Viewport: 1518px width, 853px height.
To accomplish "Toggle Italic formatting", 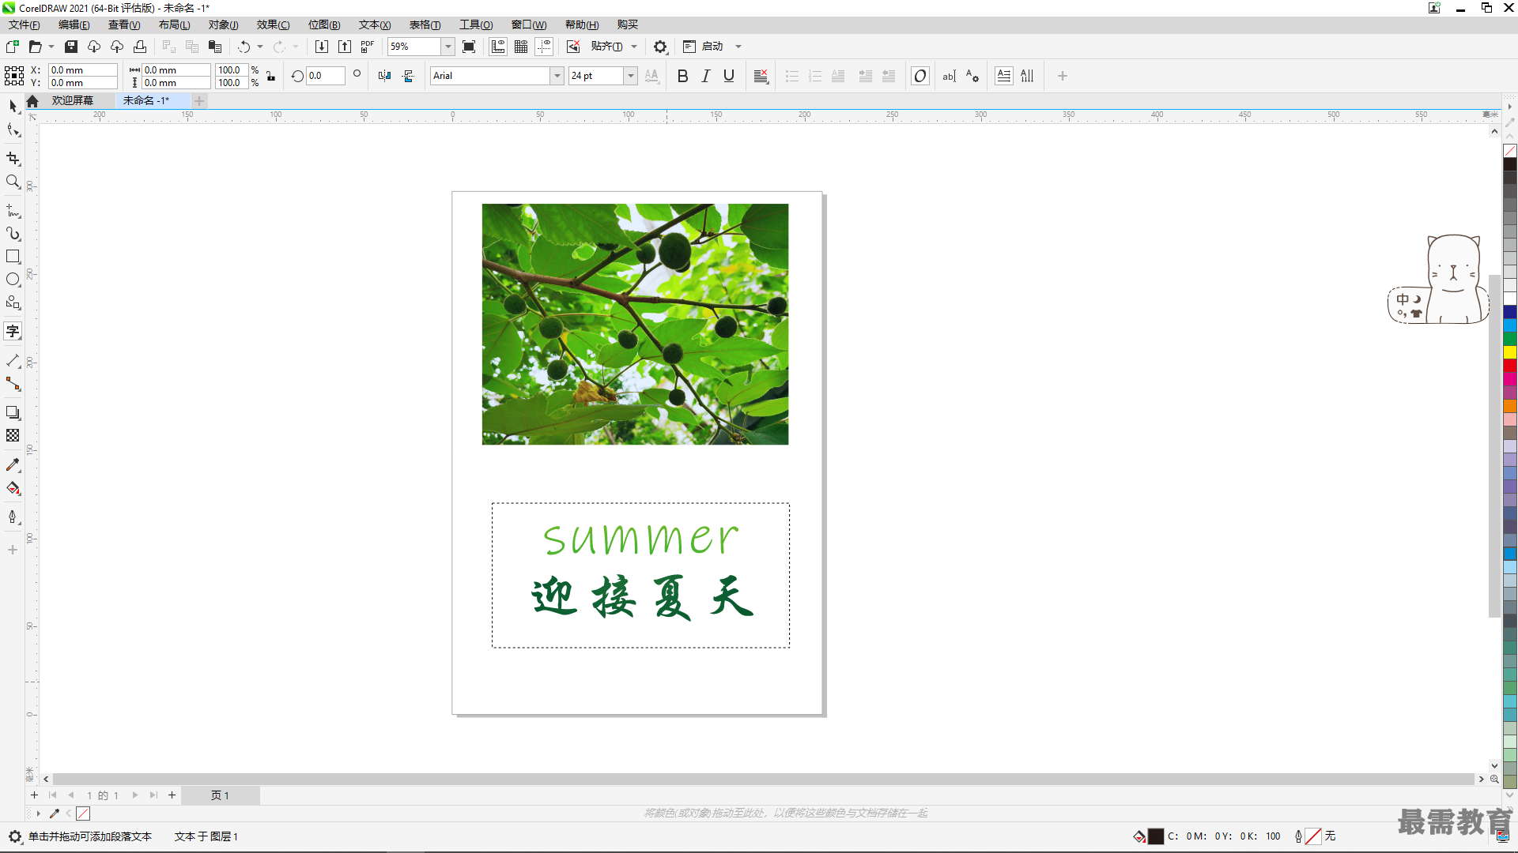I will click(x=706, y=76).
